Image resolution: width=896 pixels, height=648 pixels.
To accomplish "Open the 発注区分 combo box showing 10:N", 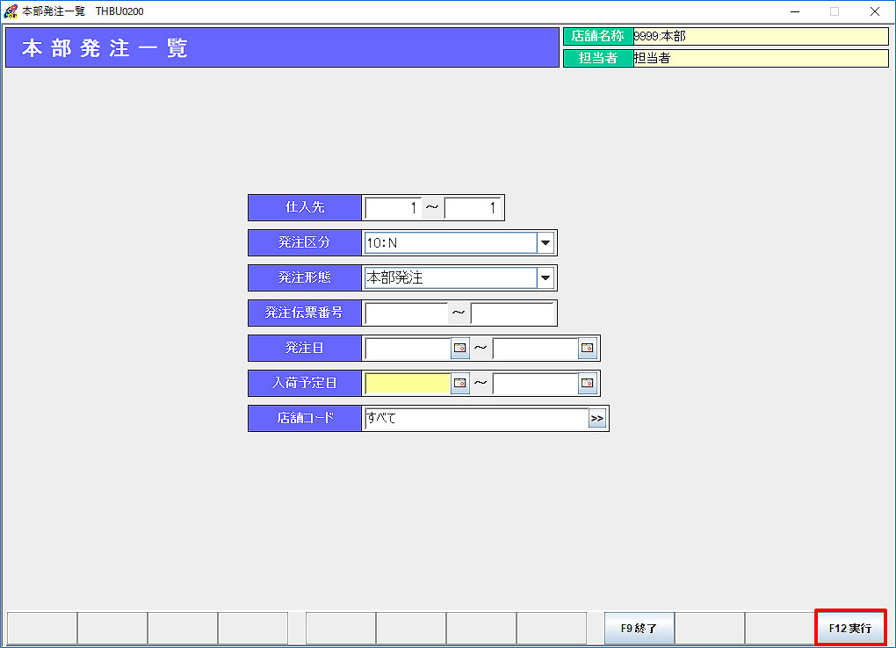I will (x=459, y=243).
